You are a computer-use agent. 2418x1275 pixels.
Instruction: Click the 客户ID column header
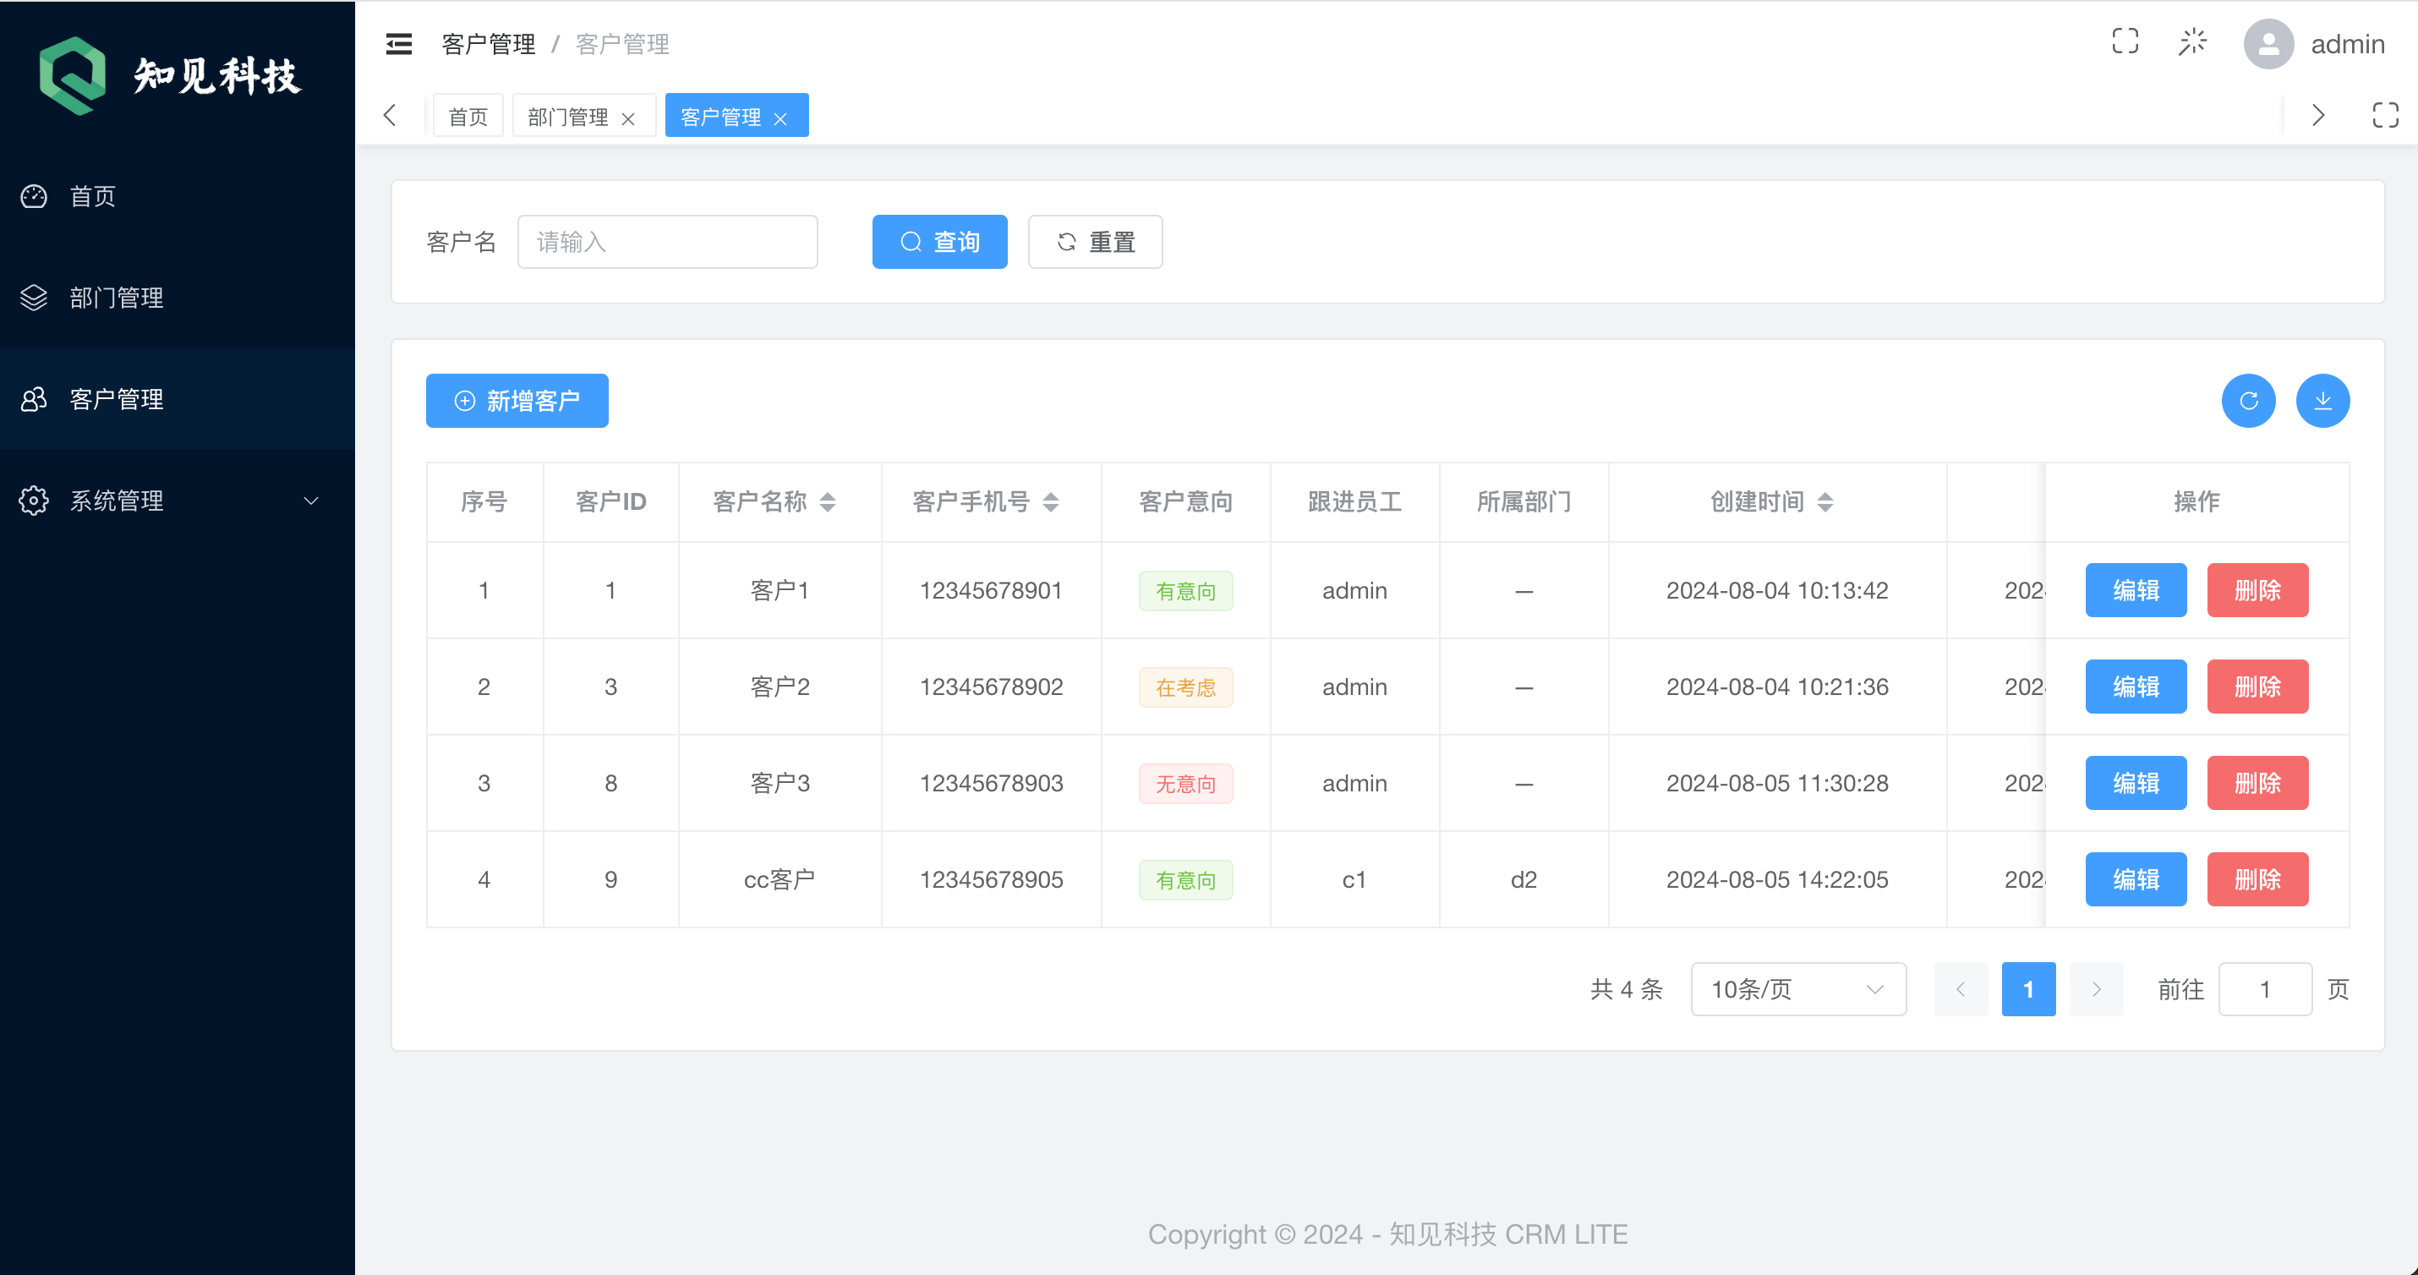click(611, 502)
